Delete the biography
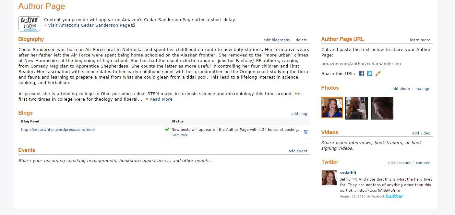The image size is (455, 215). point(301,40)
